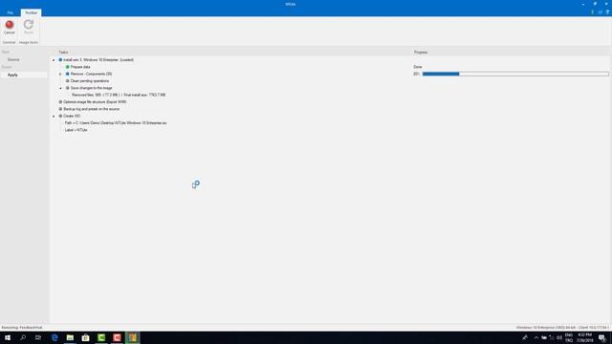Image resolution: width=612 pixels, height=344 pixels.
Task: Collapse the Save changes to the image node
Action: tap(60, 88)
